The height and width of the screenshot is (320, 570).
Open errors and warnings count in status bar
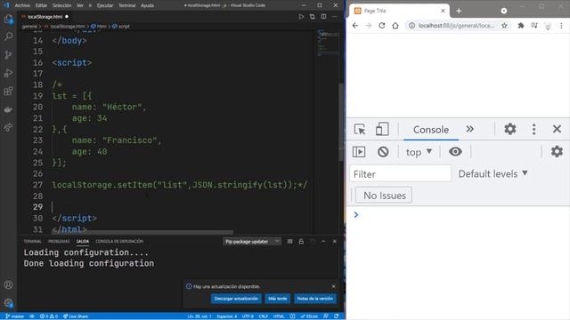pos(49,316)
